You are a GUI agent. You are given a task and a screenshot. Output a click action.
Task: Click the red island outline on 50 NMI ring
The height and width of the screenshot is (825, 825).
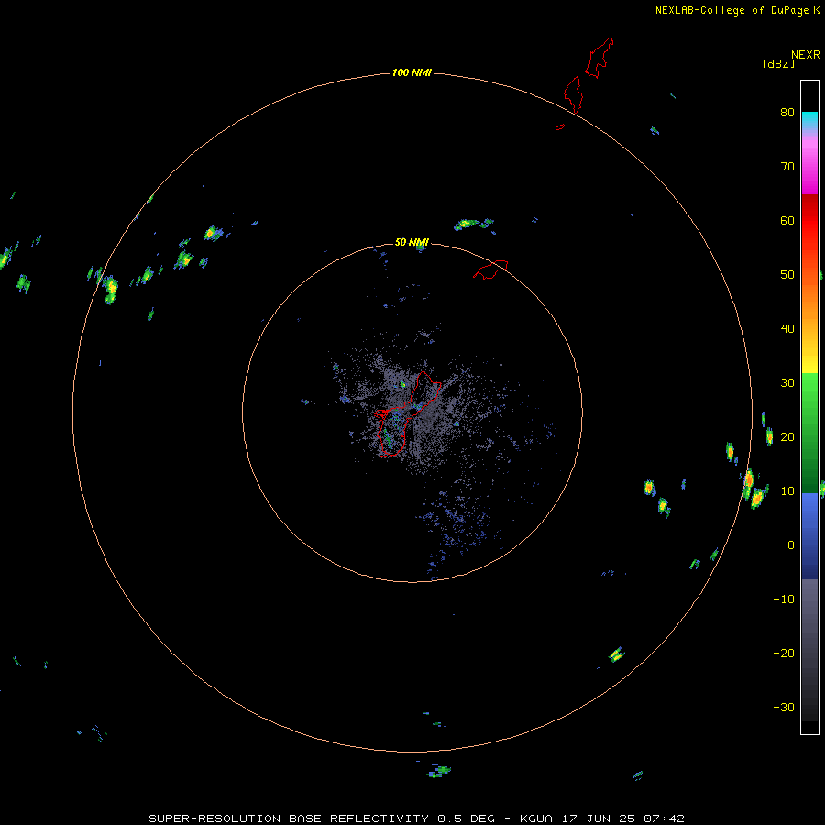click(x=490, y=269)
